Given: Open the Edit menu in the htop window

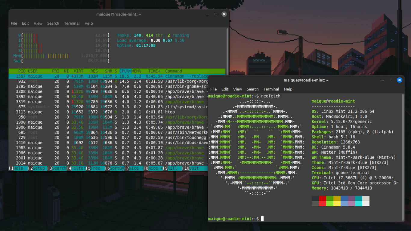Looking at the screenshot, I should pos(25,23).
